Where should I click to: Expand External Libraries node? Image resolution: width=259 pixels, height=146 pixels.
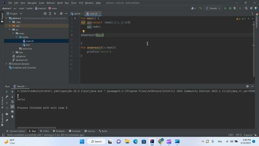(6, 64)
